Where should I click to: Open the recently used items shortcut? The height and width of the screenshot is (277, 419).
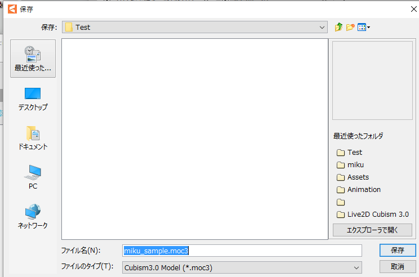(33, 59)
